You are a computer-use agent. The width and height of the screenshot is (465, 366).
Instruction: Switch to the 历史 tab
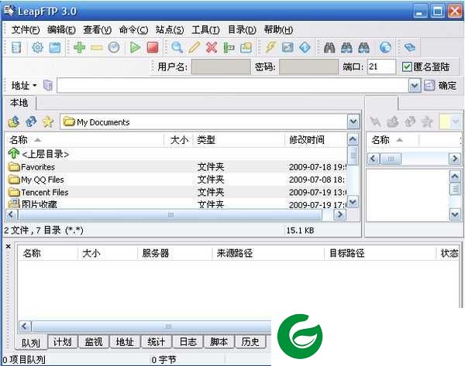250,342
